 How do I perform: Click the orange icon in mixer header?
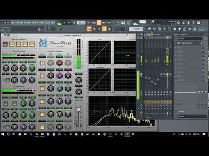click(151, 34)
